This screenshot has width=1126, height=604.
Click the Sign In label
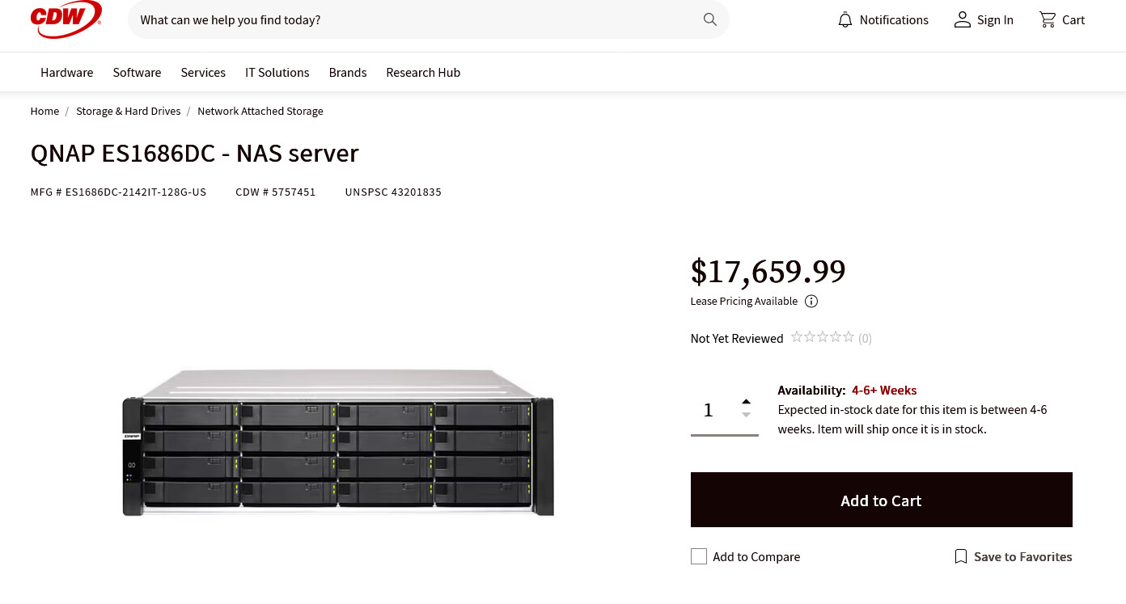pos(995,19)
